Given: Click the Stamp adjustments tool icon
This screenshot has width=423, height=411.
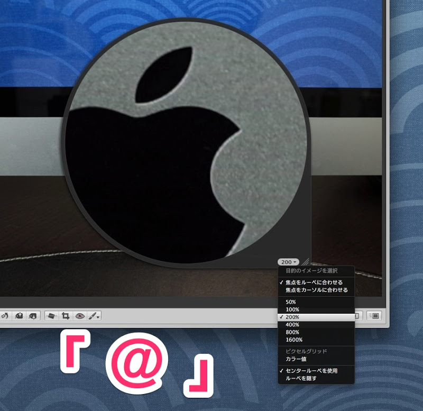Looking at the screenshot, I should tap(33, 315).
